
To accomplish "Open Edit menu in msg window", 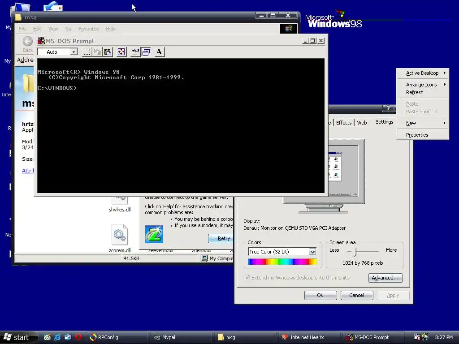I will [37, 29].
